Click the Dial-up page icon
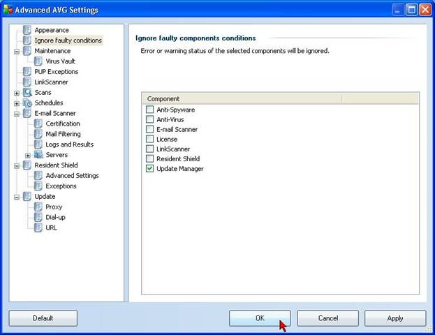The height and width of the screenshot is (335, 435). click(x=38, y=217)
